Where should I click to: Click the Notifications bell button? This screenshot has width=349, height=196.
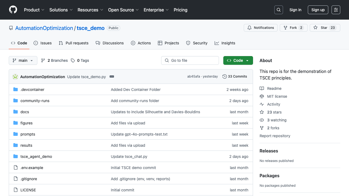click(261, 28)
